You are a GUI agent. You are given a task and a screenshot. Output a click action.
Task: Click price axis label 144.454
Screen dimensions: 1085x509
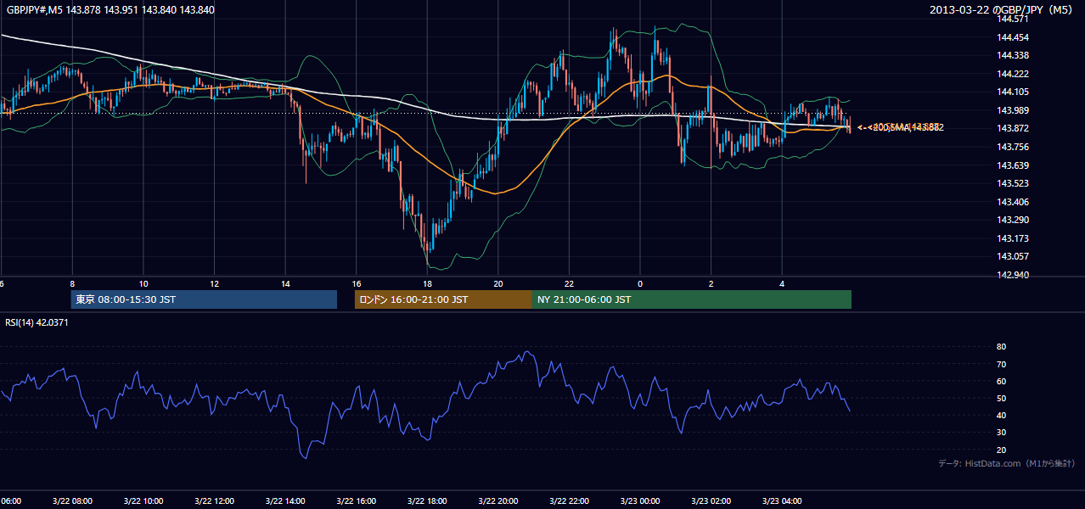[x=1014, y=37]
